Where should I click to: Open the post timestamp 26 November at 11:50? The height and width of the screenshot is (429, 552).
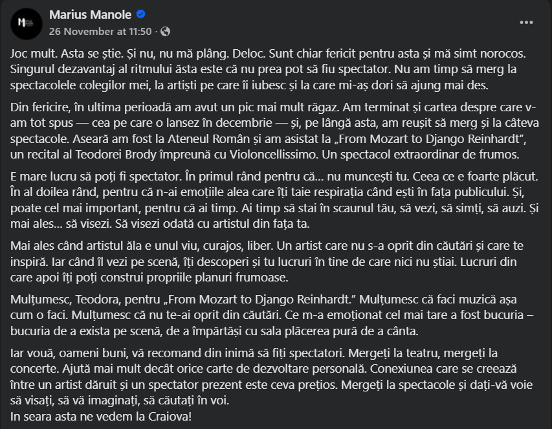click(x=100, y=31)
